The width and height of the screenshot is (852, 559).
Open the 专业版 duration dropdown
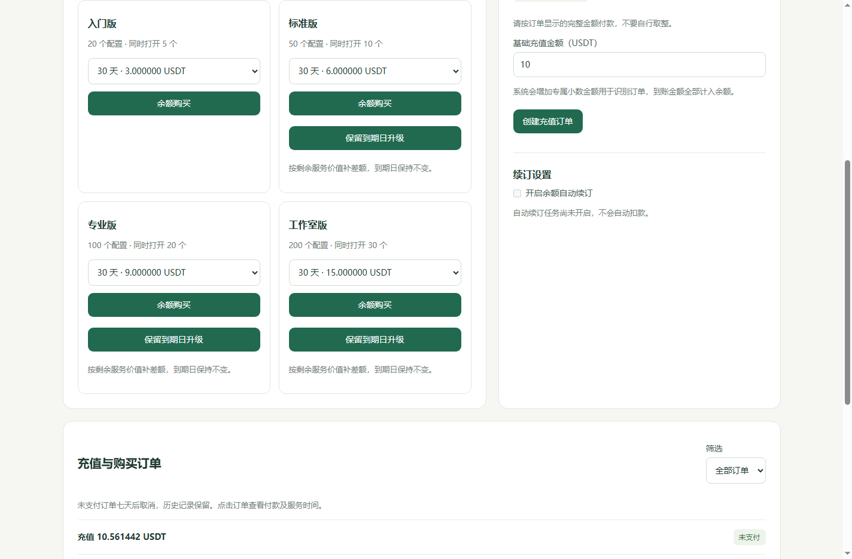pos(174,273)
